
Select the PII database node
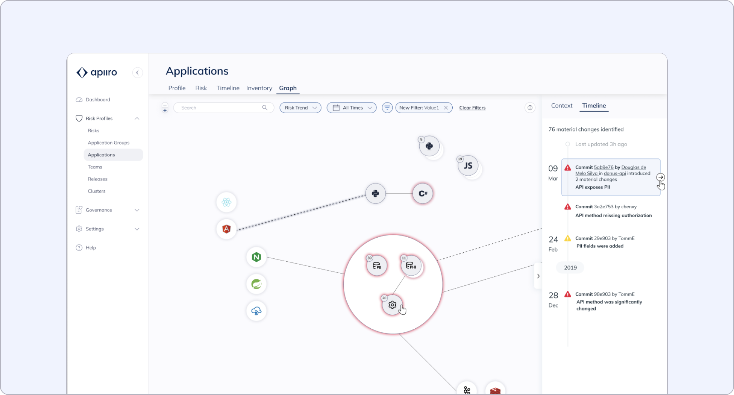(x=377, y=266)
